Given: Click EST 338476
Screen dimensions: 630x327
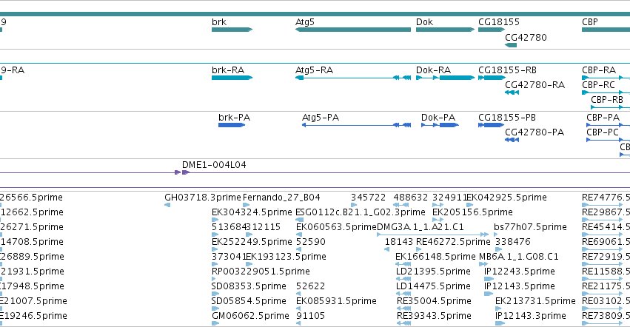Looking at the screenshot, I should [513, 242].
